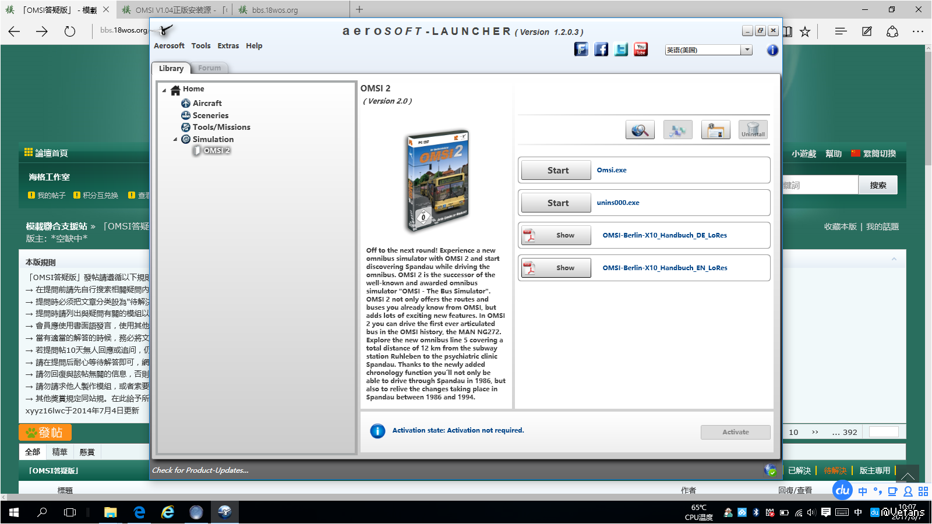Open Task View on the taskbar

coord(70,512)
